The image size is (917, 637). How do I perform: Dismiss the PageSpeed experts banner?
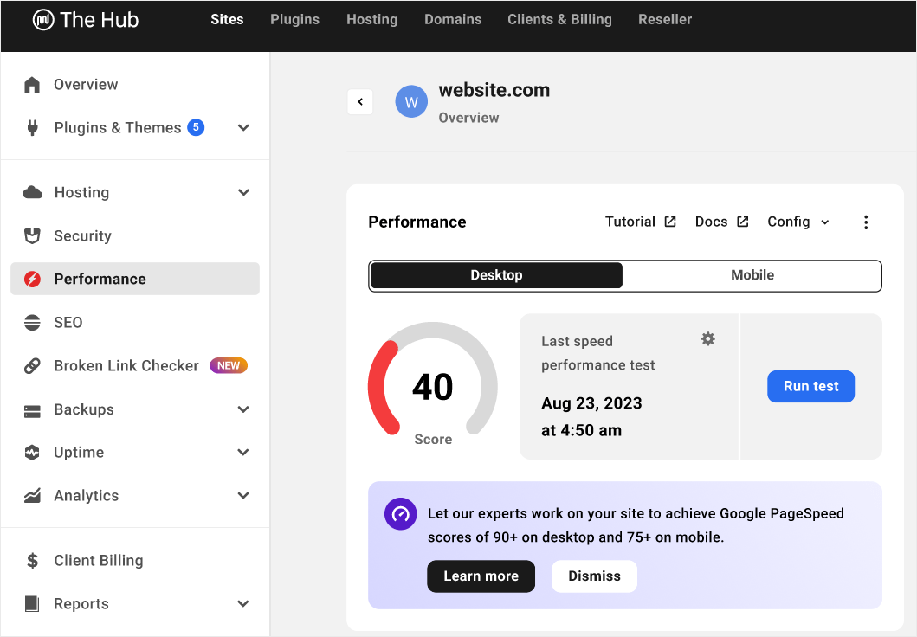(x=594, y=576)
